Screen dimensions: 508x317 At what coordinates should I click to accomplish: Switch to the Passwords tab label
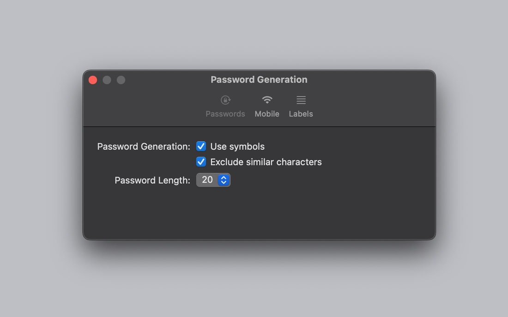225,114
